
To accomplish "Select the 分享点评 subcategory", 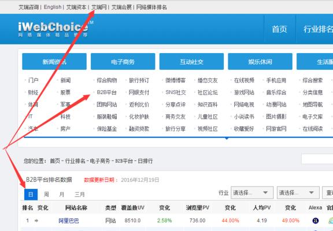I will click(175, 105).
